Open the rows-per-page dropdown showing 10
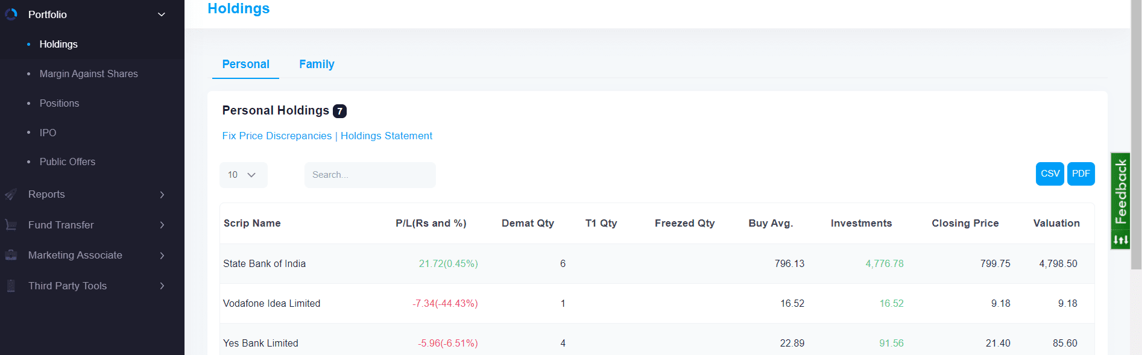1142x355 pixels. pos(243,175)
